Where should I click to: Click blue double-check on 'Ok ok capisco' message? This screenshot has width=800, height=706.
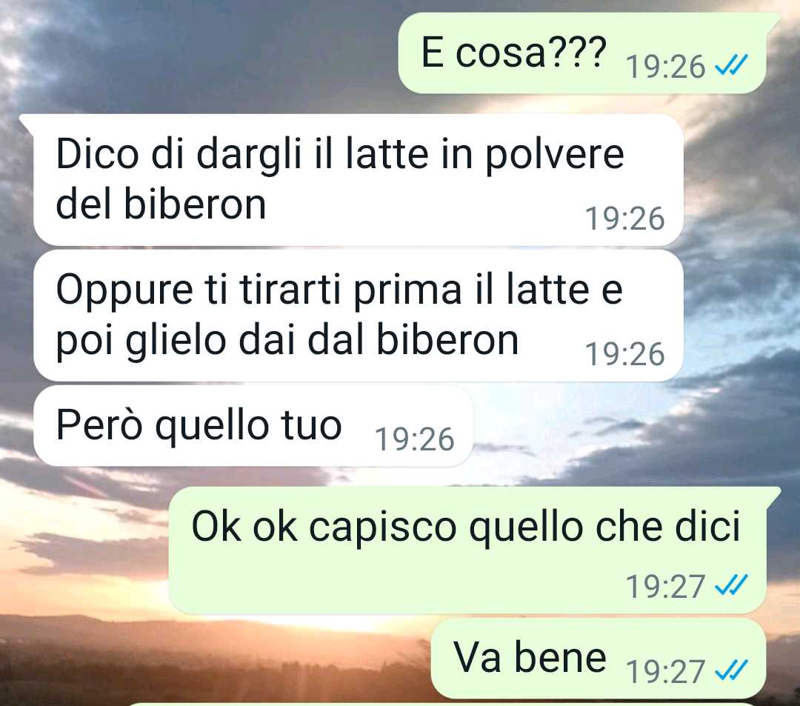[x=731, y=585]
